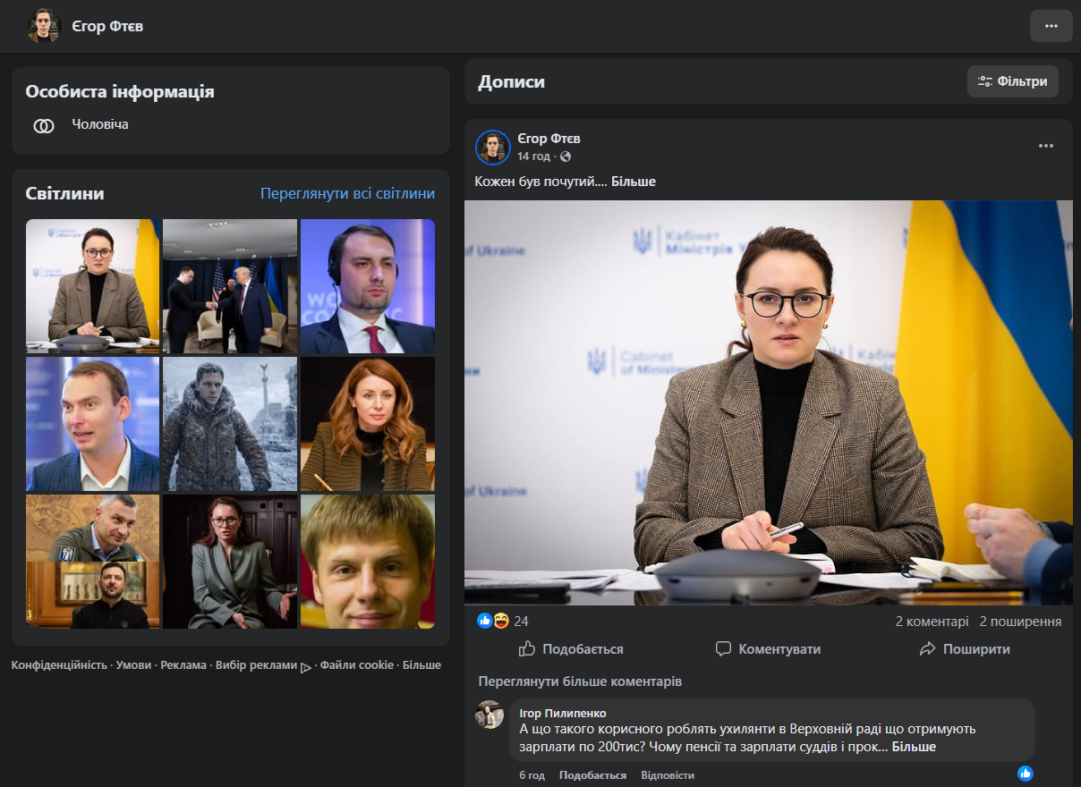Click the Конфіденційність footer link
The width and height of the screenshot is (1081, 787).
pos(59,665)
